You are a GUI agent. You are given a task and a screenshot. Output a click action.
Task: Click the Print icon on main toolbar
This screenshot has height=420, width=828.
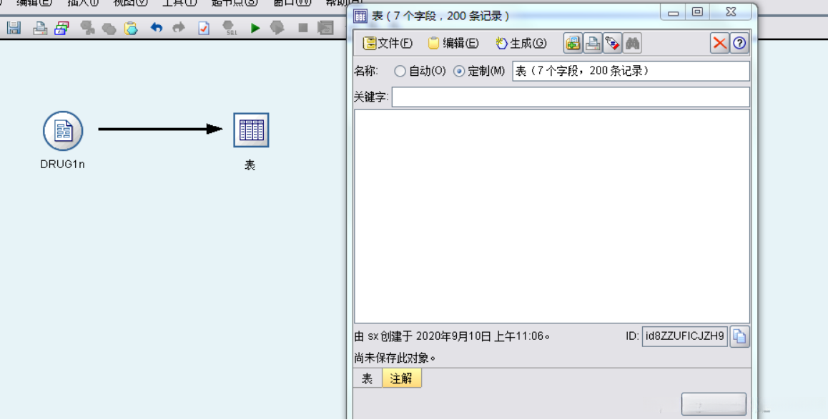38,29
